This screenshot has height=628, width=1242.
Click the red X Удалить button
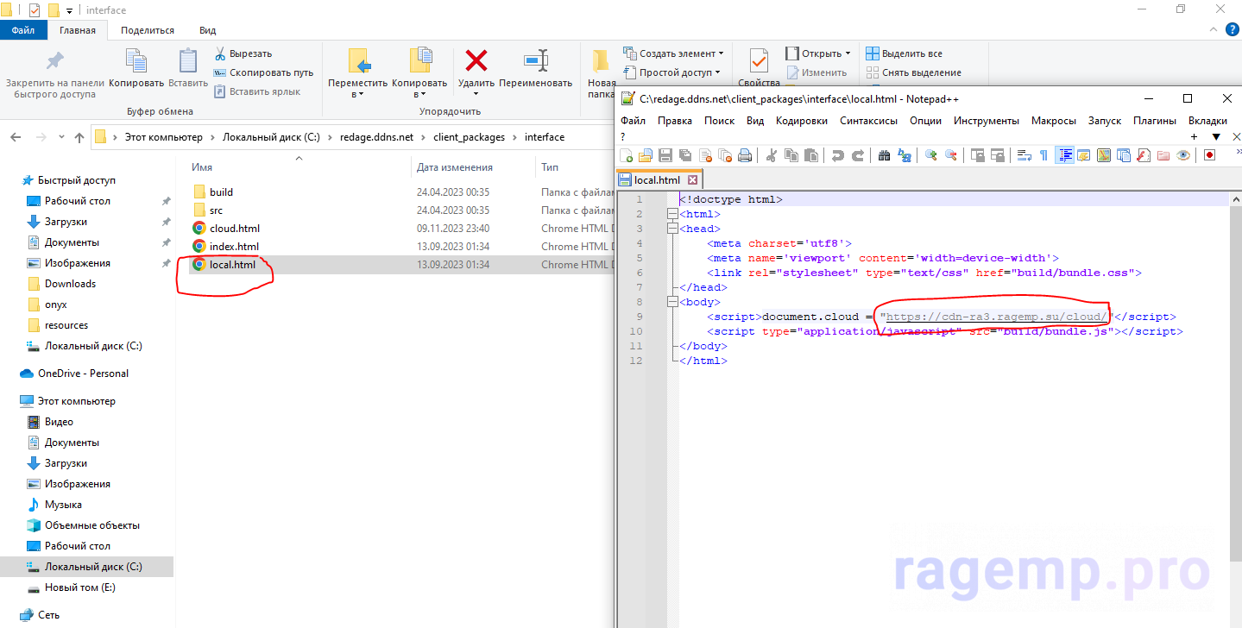click(476, 68)
